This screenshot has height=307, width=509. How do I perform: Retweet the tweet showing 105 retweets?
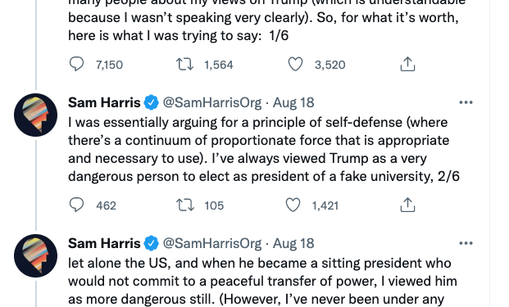pos(185,205)
